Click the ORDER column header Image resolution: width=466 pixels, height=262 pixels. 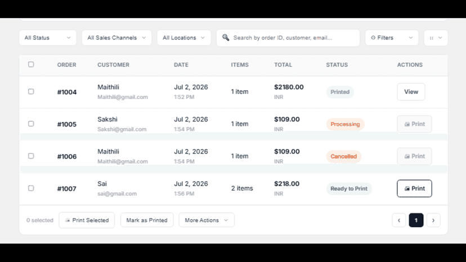[66, 65]
